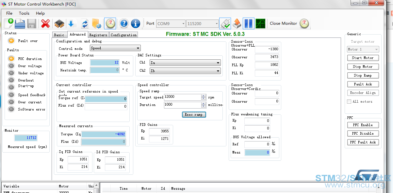Toggle the All motors checkbox
393x193 pixels.
tap(349, 101)
